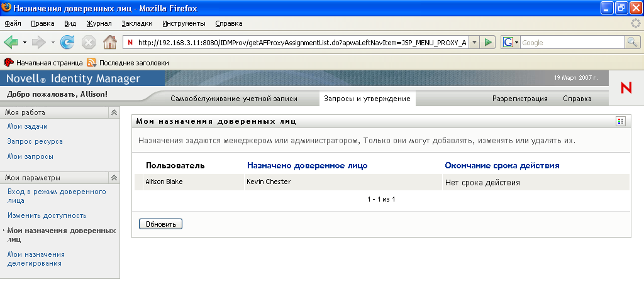Open Мои назначения делегирования link
The width and height of the screenshot is (644, 282).
(36, 259)
